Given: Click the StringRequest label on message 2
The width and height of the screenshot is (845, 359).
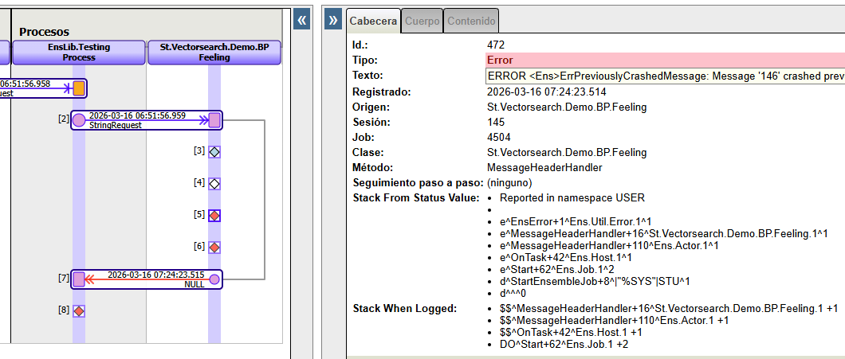Looking at the screenshot, I should pos(116,125).
